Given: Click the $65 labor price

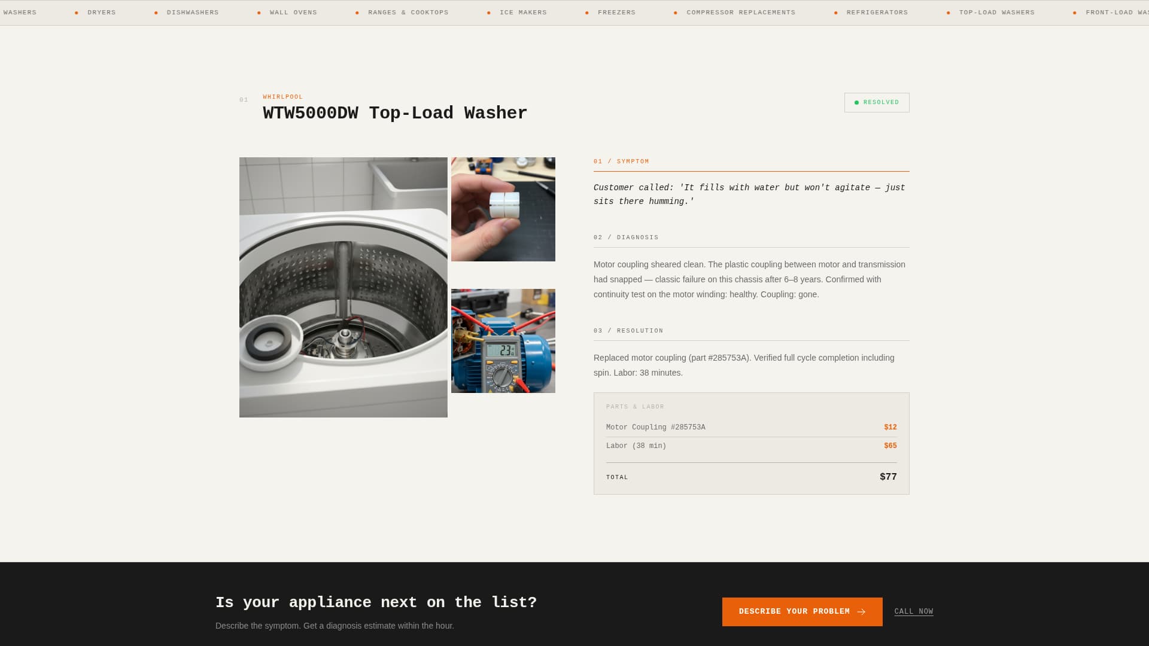Looking at the screenshot, I should tap(890, 446).
